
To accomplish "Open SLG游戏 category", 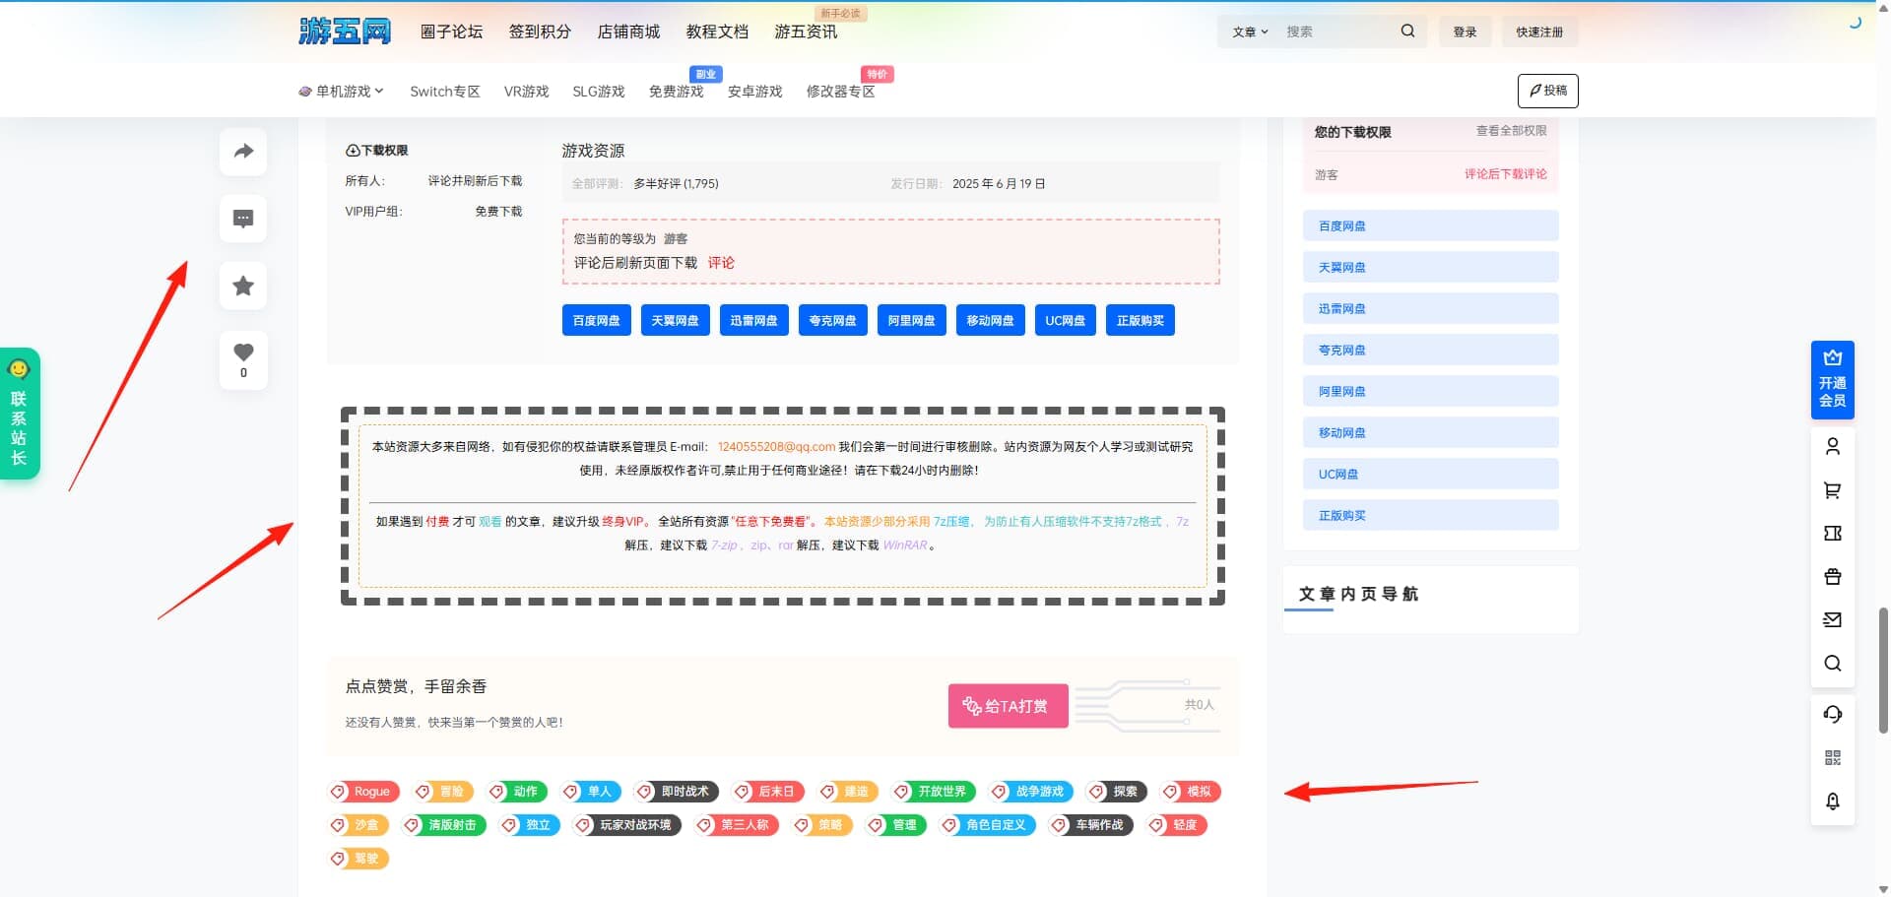I will (599, 92).
